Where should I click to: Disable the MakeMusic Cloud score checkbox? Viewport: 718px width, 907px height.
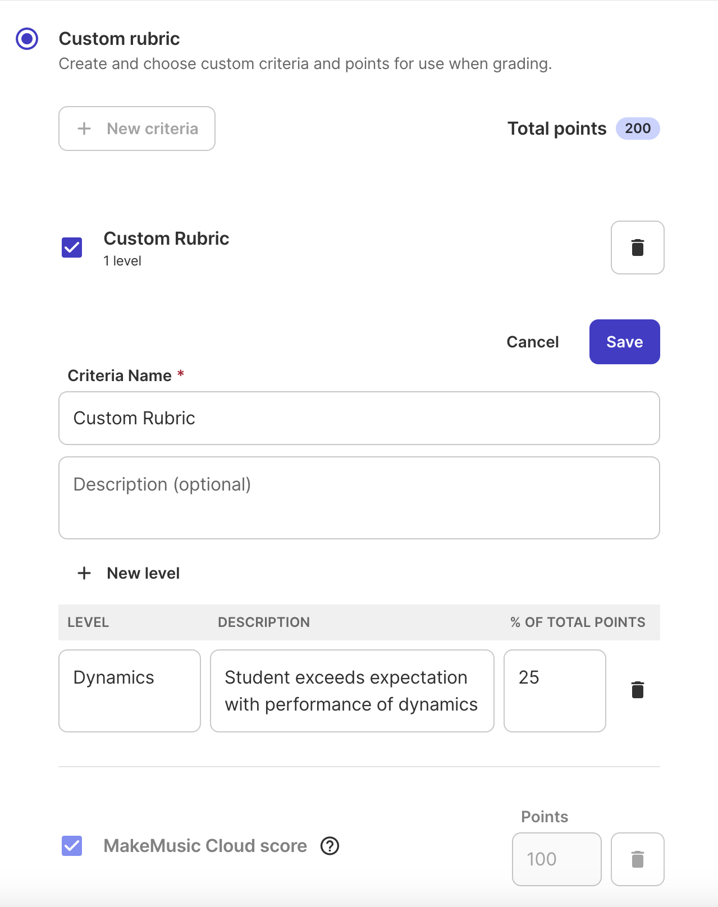click(x=71, y=846)
